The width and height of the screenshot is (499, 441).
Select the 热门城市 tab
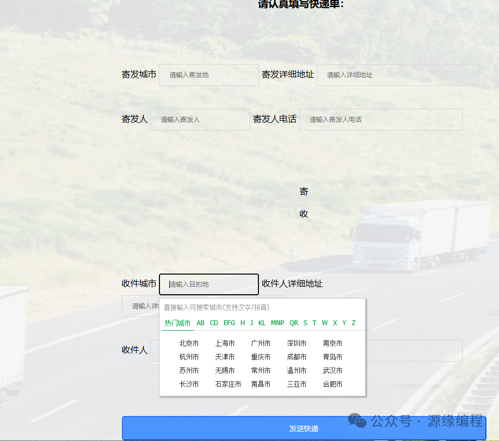point(177,323)
